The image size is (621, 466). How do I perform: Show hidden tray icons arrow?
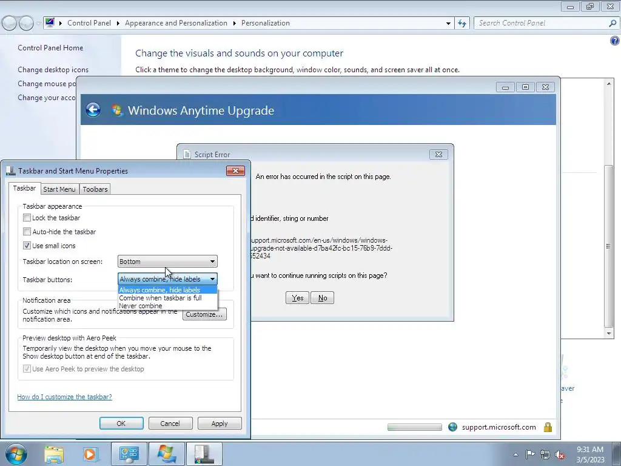515,454
